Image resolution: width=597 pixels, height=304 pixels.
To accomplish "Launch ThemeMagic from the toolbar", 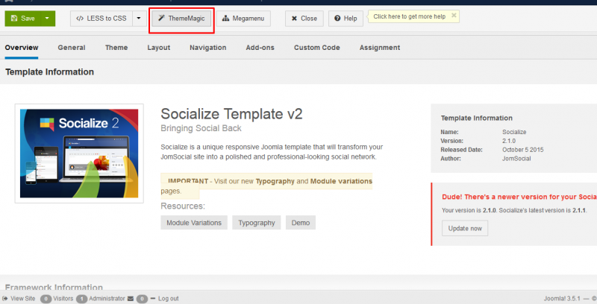I will pos(181,18).
